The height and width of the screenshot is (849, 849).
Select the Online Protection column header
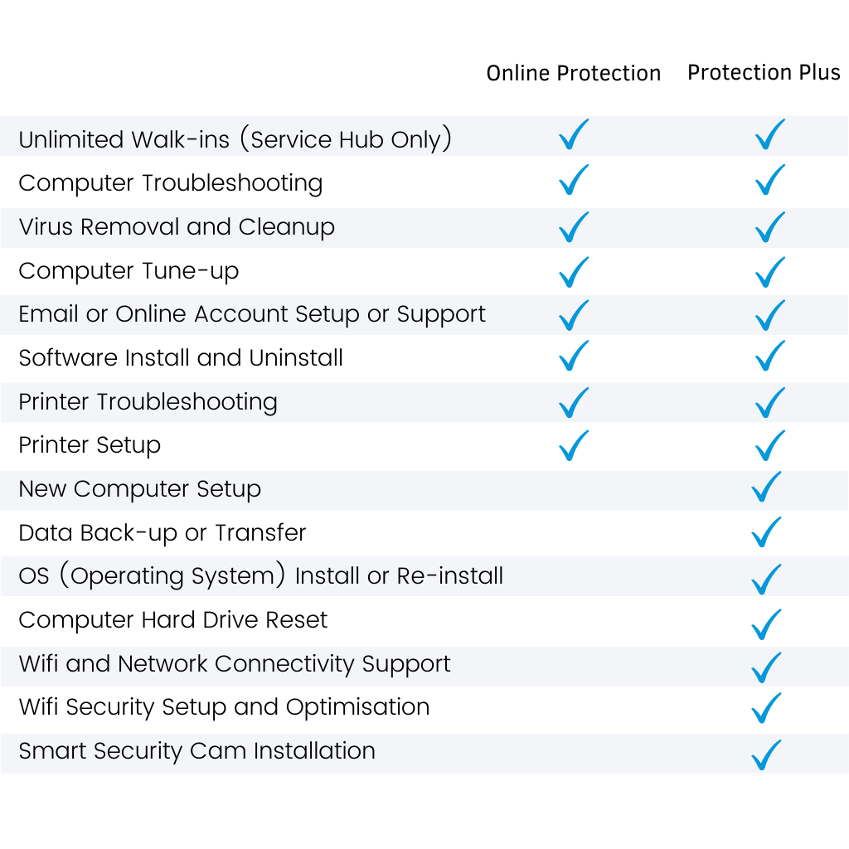click(574, 73)
